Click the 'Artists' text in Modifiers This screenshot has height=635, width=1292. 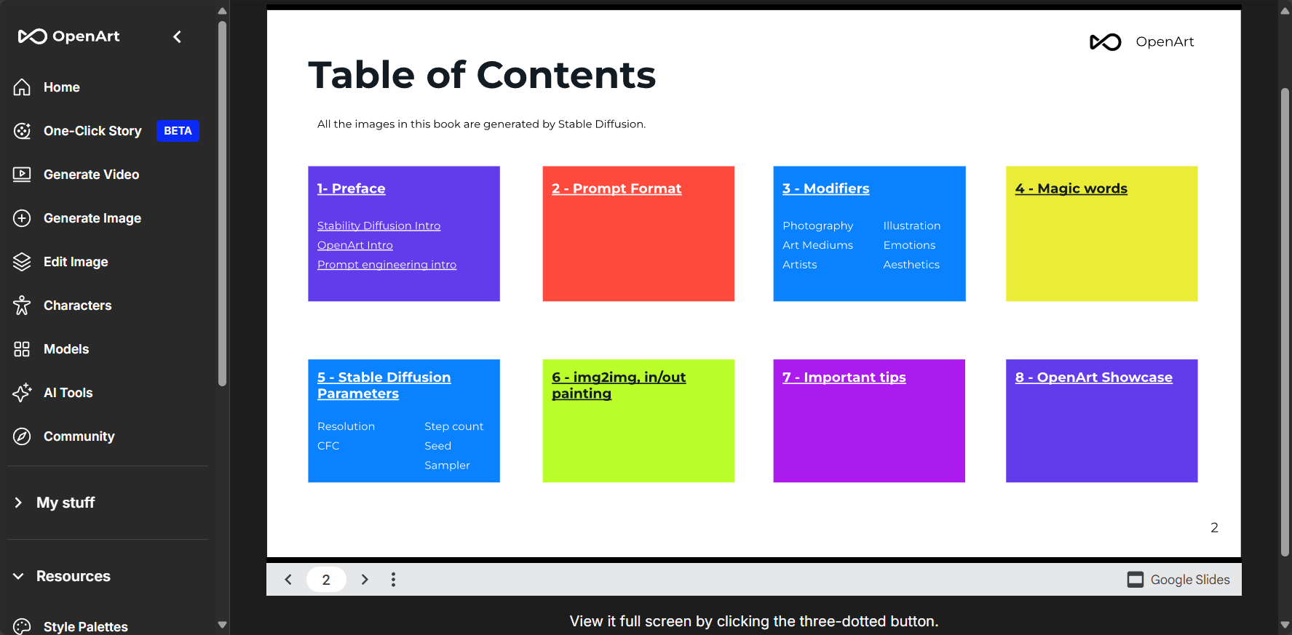tap(799, 265)
